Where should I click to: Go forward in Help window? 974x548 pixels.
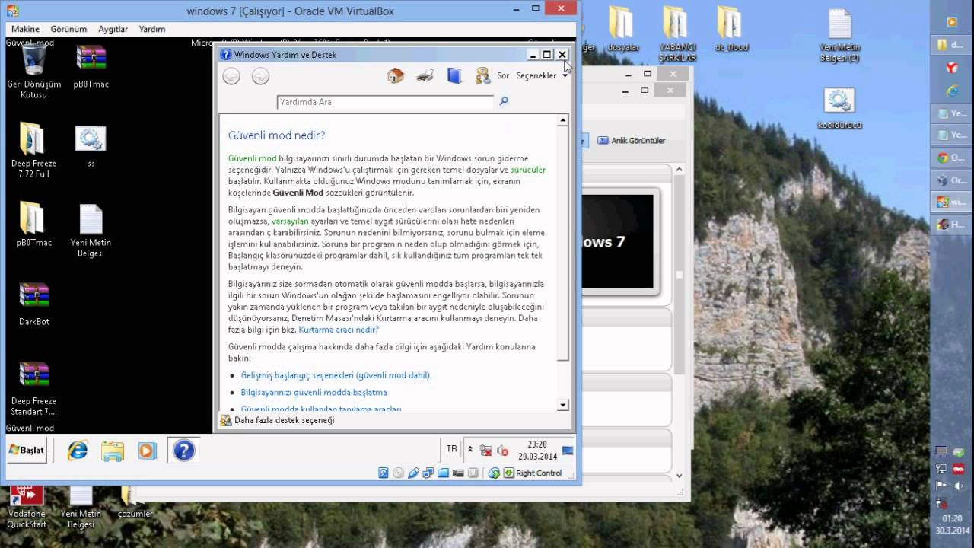pos(260,75)
